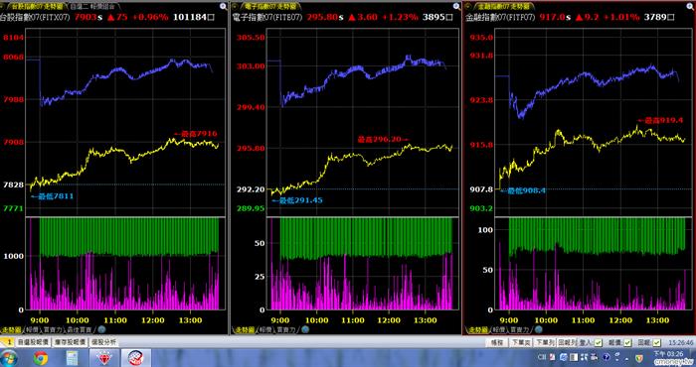
Task: Click the magnifier icon in the 電子指數 panel
Action: 456,6
